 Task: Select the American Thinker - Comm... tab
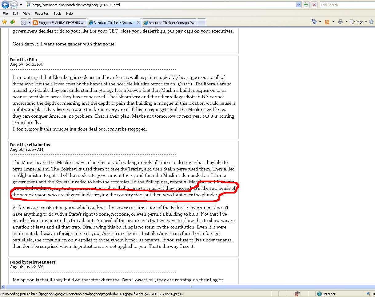pos(114,22)
